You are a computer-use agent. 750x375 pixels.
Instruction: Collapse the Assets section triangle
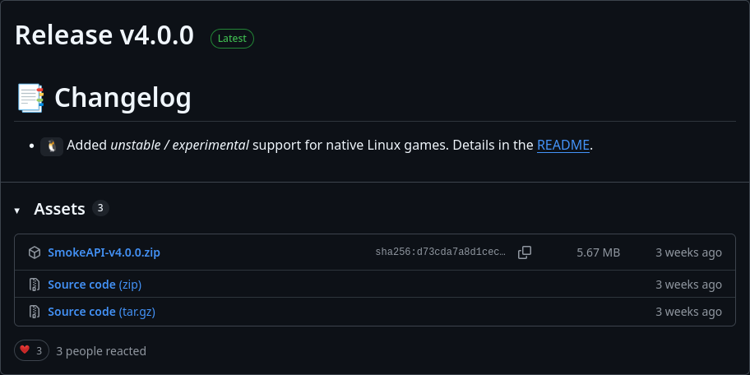17,210
